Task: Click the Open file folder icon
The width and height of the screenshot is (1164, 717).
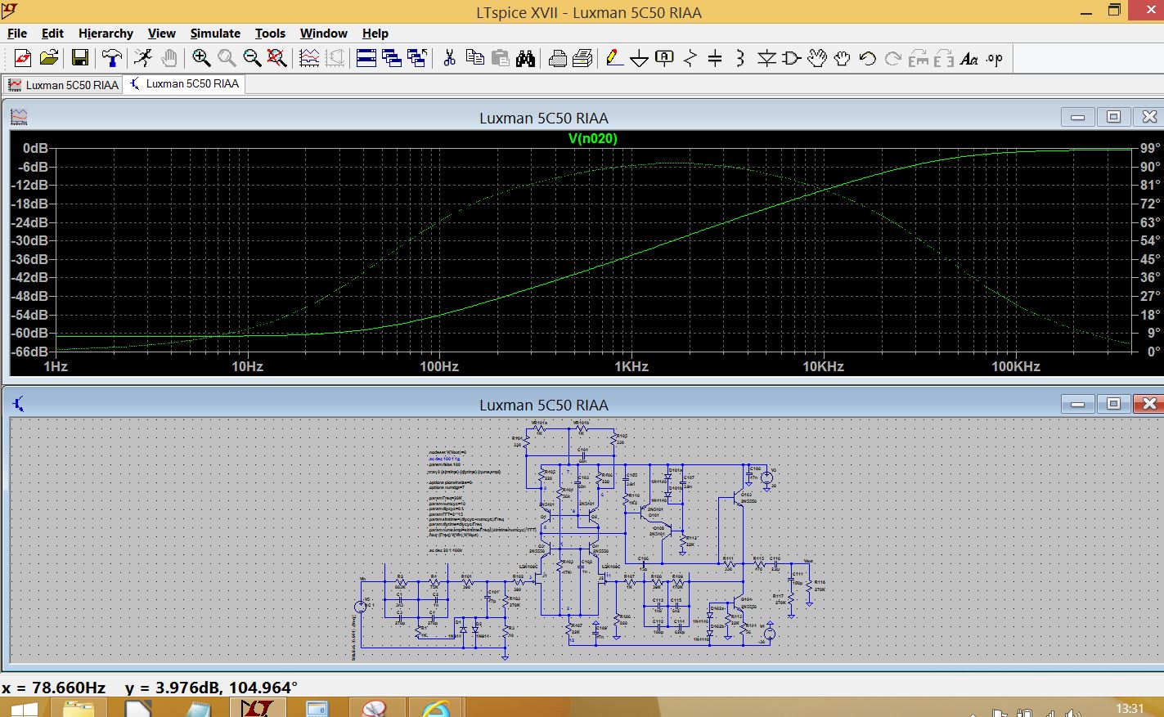Action: (49, 58)
